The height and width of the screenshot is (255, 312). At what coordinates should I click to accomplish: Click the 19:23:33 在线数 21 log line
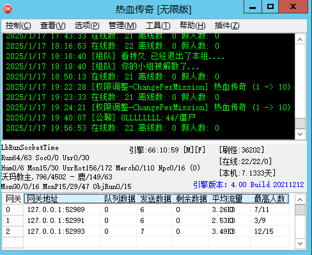pos(113,97)
